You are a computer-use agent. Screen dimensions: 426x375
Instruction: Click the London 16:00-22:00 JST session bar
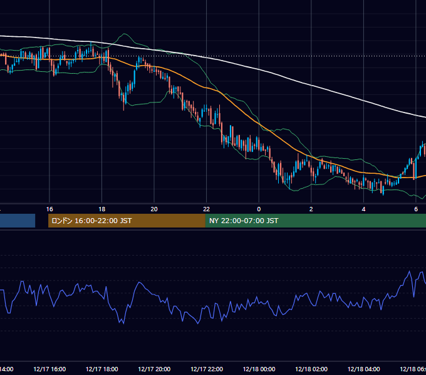tap(127, 221)
